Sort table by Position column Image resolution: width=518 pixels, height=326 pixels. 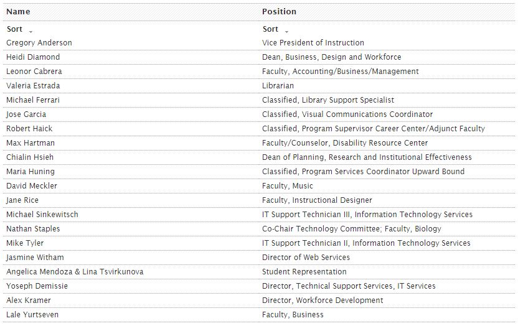[x=270, y=29]
